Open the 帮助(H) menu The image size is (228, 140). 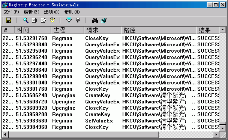point(72,12)
